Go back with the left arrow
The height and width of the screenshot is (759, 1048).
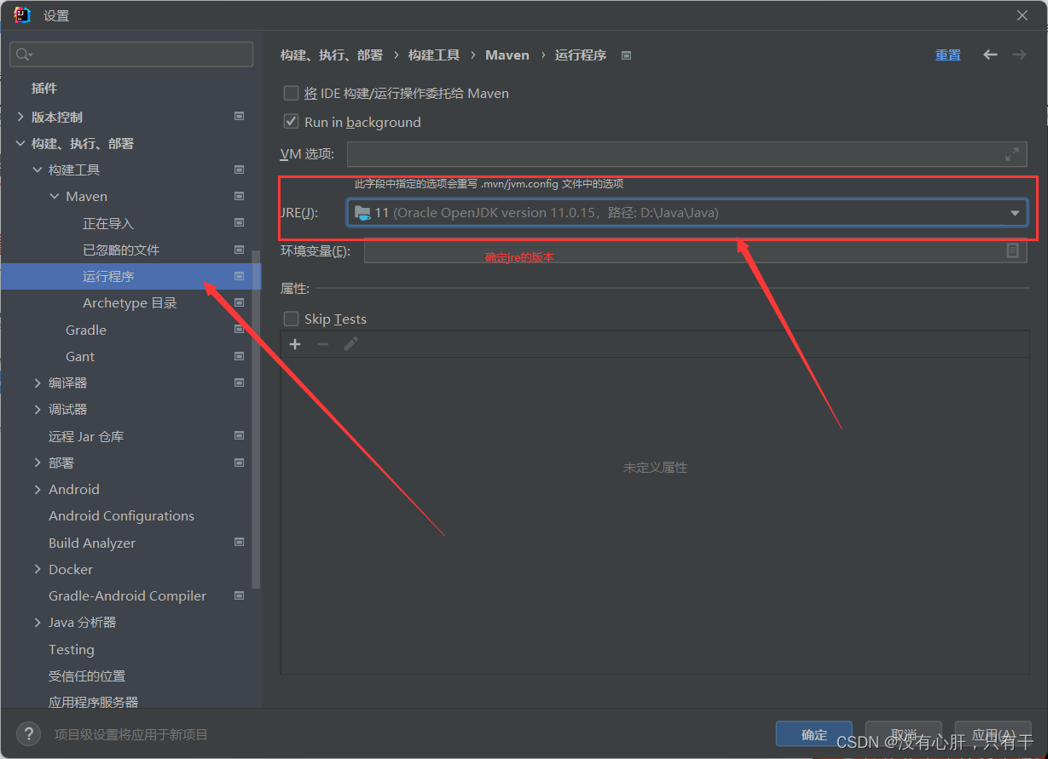click(990, 55)
